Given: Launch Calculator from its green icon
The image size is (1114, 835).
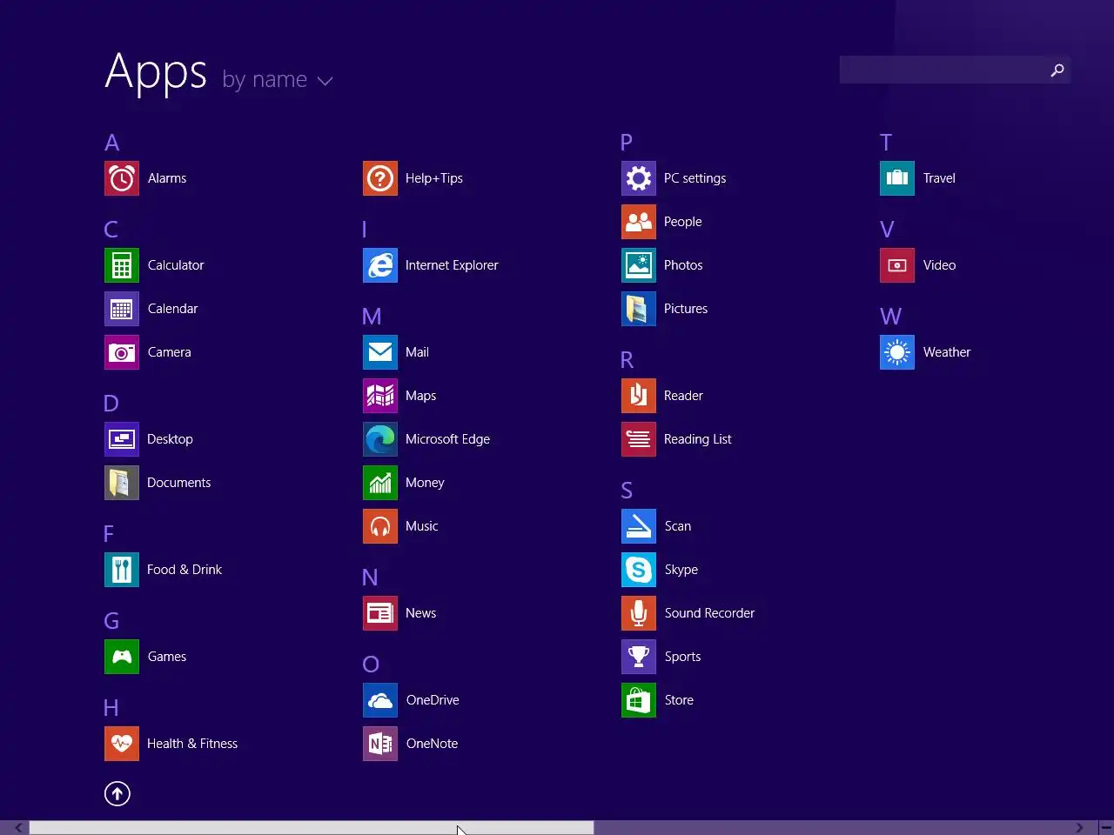Looking at the screenshot, I should click(122, 265).
